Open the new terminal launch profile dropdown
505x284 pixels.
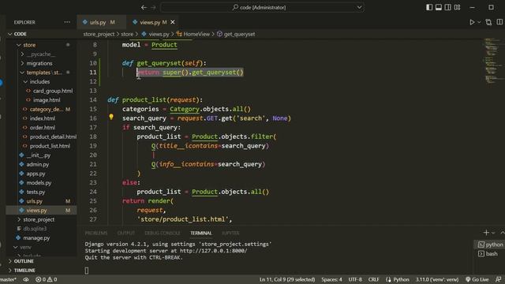(493, 233)
